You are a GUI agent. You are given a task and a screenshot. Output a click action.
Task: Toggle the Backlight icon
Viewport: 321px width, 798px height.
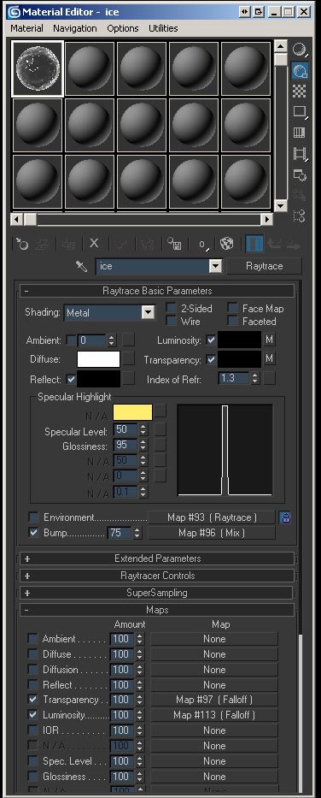point(300,71)
